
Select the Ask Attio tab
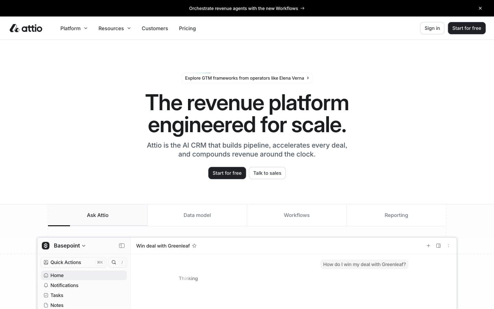tap(98, 215)
